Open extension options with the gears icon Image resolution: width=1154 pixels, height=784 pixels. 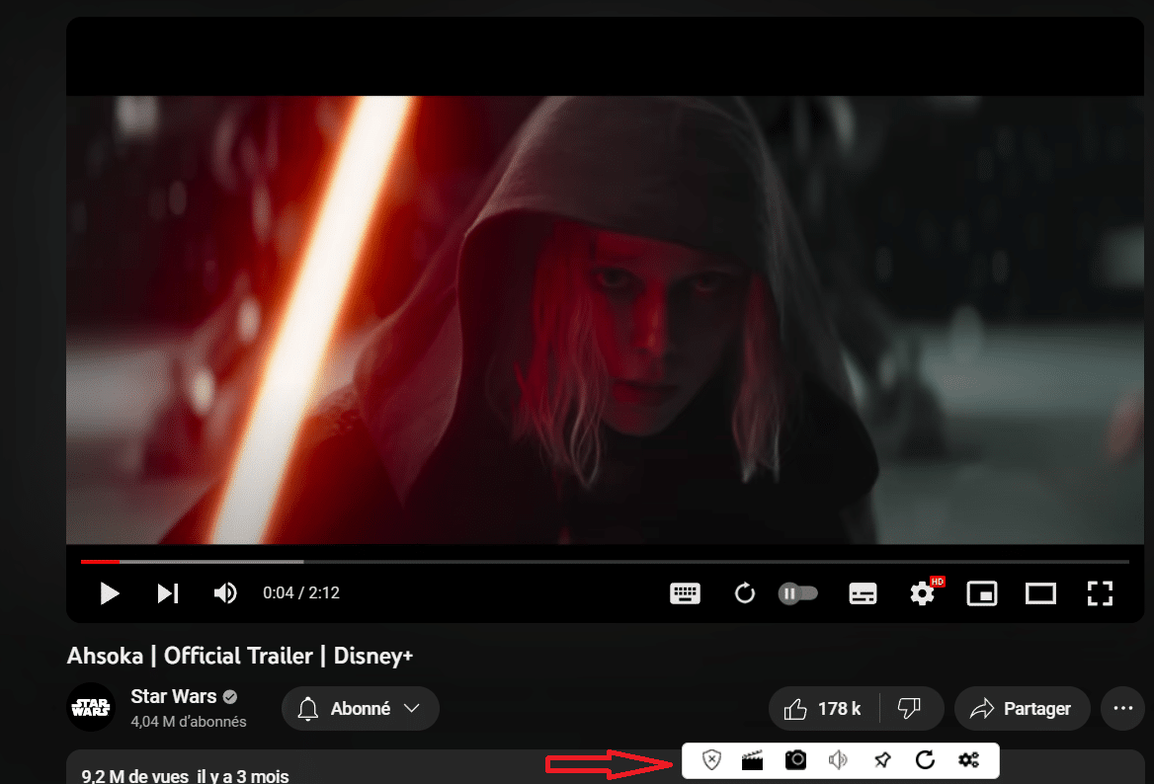[x=968, y=759]
